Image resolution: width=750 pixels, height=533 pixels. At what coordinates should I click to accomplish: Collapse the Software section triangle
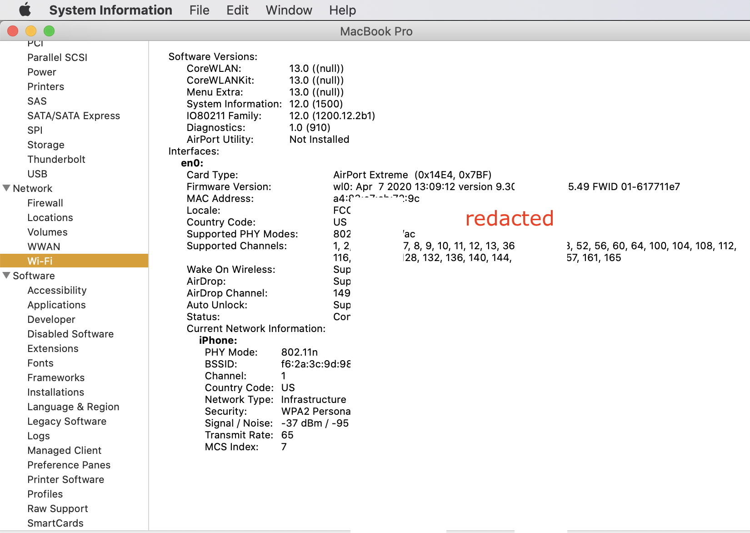[x=6, y=275]
